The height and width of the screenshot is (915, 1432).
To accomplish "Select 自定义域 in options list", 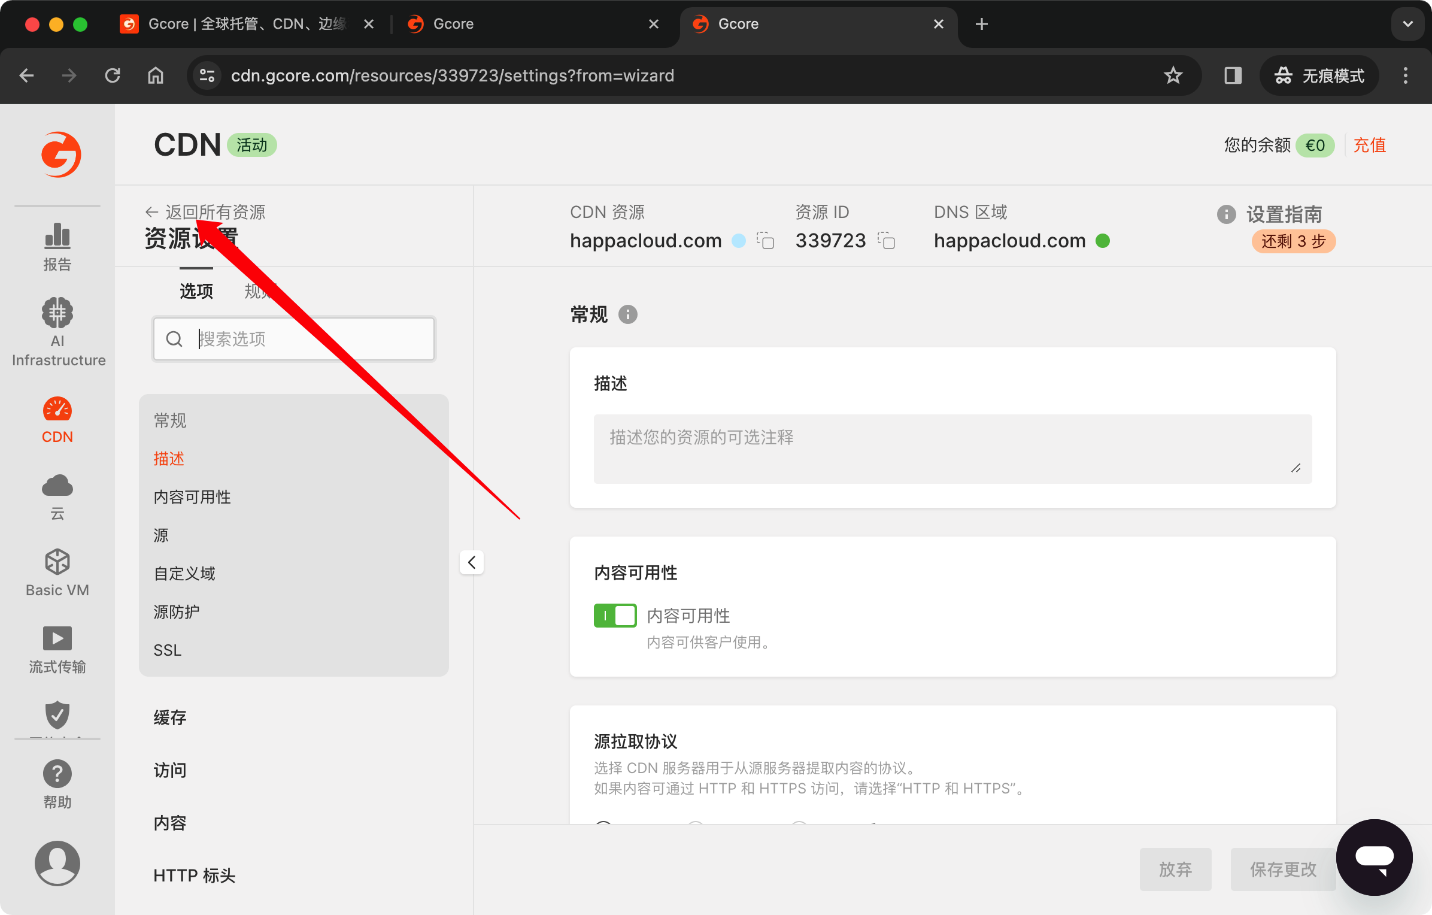I will [x=184, y=574].
